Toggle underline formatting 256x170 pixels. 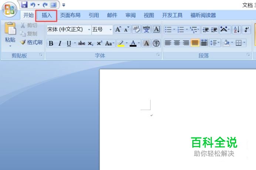69,43
